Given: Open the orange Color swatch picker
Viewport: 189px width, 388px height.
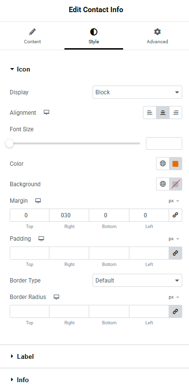Looking at the screenshot, I should [175, 163].
